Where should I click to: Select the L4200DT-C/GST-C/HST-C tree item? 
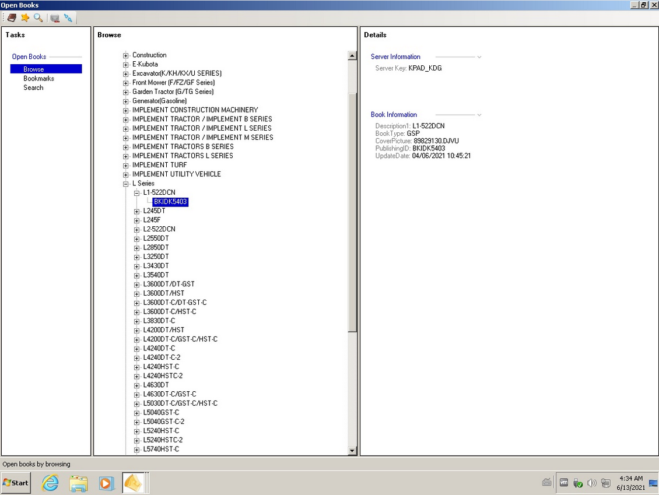click(180, 339)
